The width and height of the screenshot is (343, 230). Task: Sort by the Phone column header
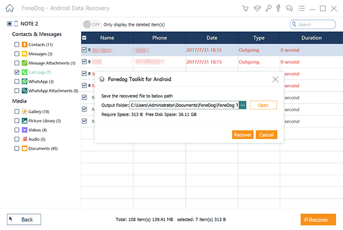(159, 38)
